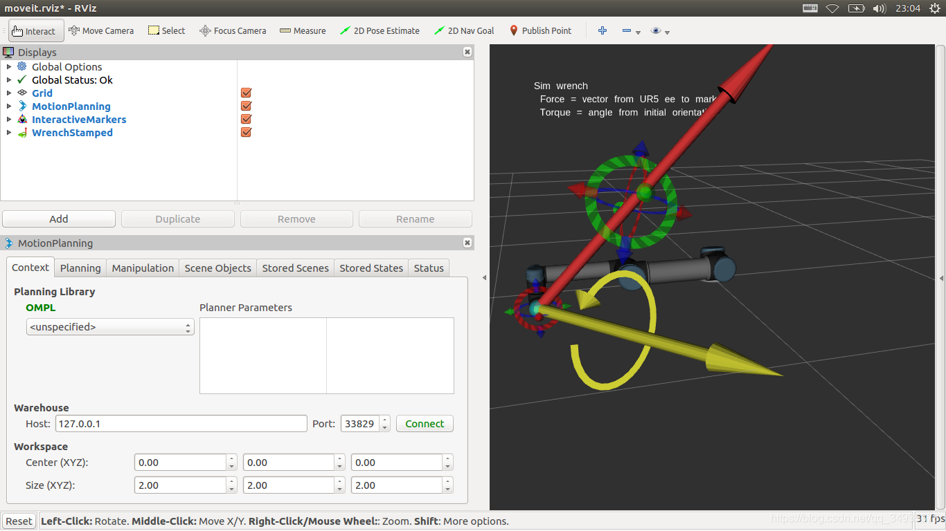Open the system settings gear menu
This screenshot has height=531, width=946.
click(935, 8)
